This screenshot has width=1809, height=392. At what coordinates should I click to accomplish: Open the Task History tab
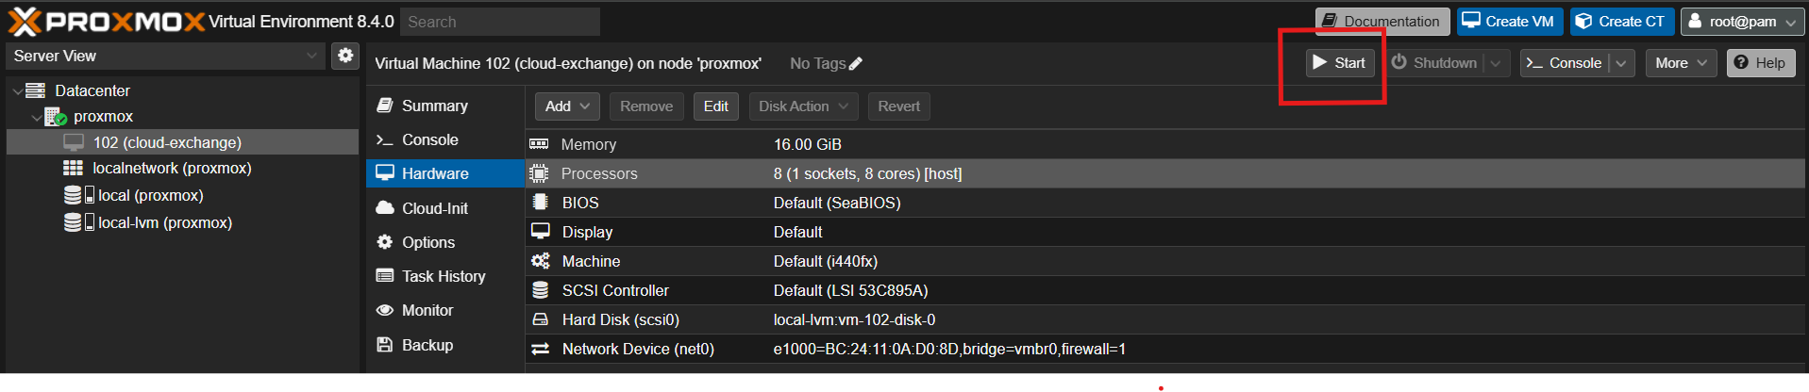click(444, 276)
